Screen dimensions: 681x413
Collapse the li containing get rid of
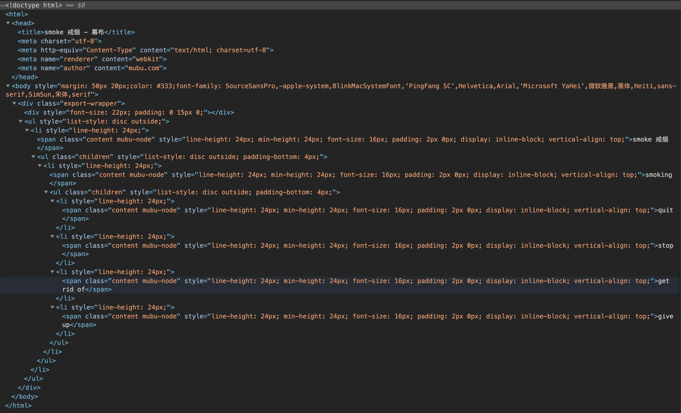click(53, 272)
